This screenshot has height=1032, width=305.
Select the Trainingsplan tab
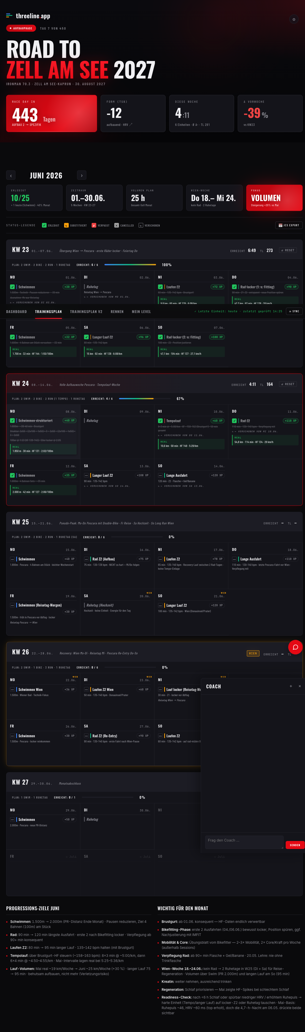tap(48, 312)
